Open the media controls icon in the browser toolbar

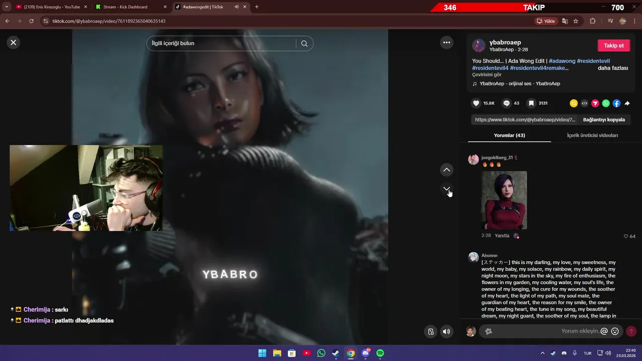(x=610, y=21)
